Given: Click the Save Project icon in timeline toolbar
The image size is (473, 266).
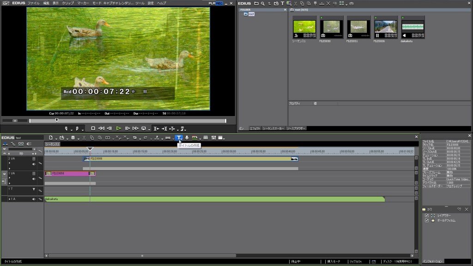Looking at the screenshot, I should (x=73, y=138).
